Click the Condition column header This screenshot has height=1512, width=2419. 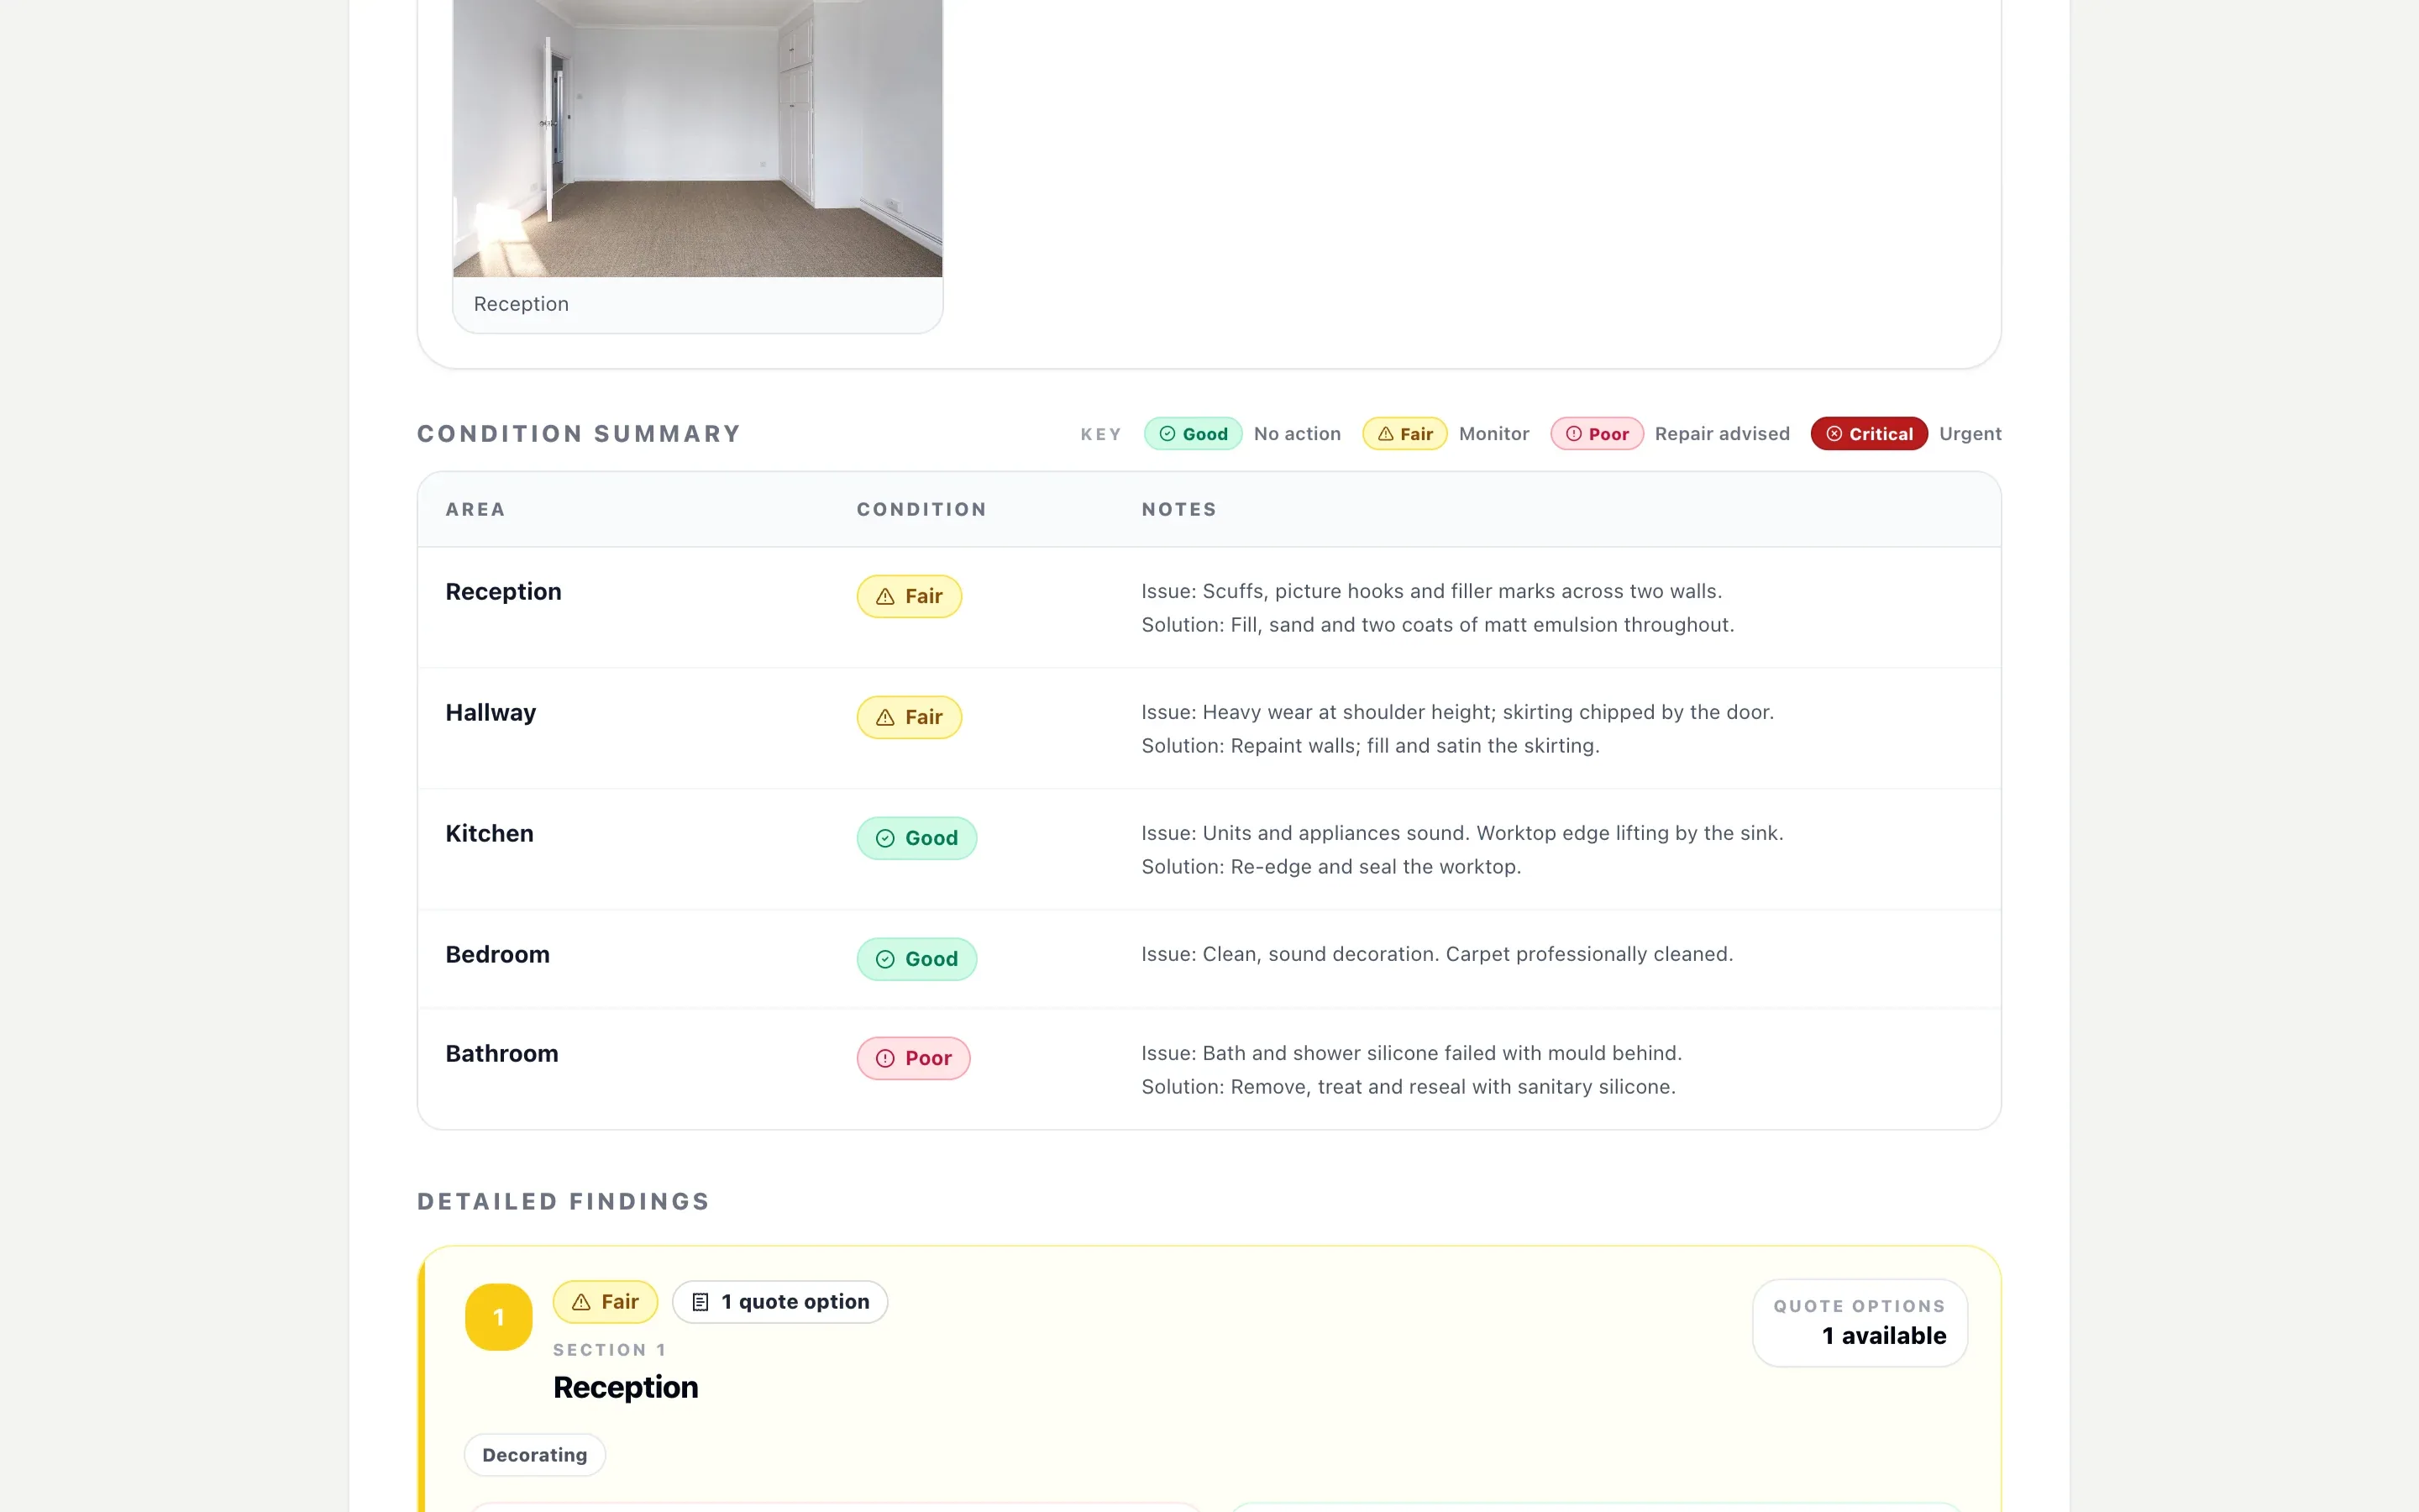921,510
